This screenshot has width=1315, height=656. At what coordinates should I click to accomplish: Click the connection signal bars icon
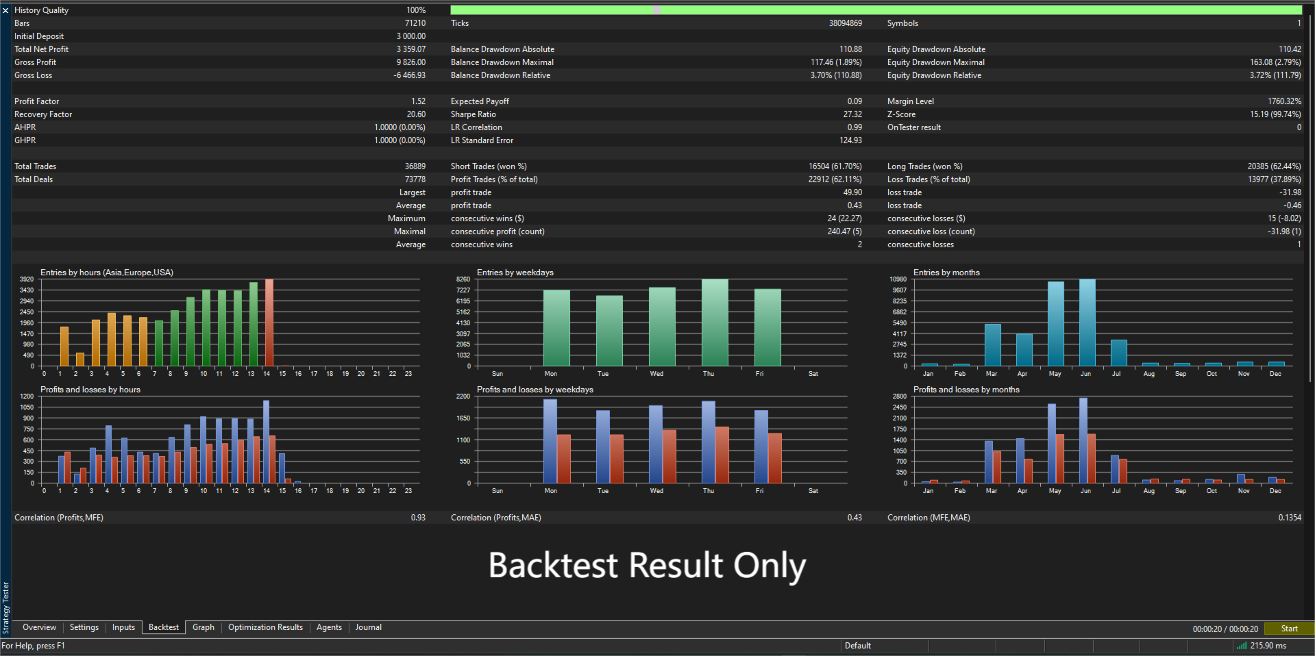point(1241,646)
